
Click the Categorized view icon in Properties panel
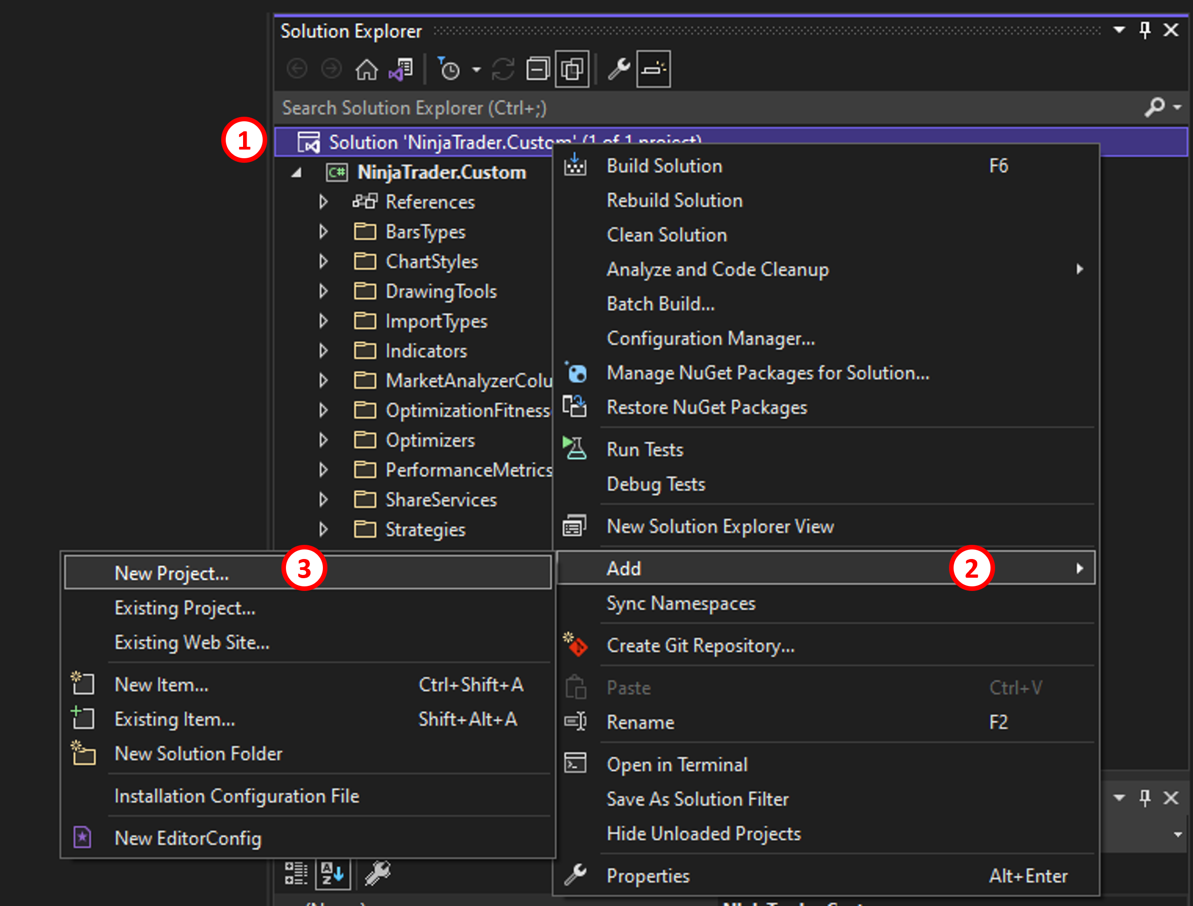[296, 873]
